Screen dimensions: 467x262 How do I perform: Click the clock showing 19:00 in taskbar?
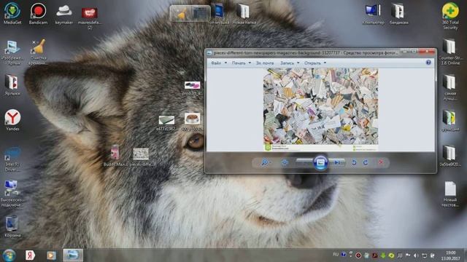451,255
